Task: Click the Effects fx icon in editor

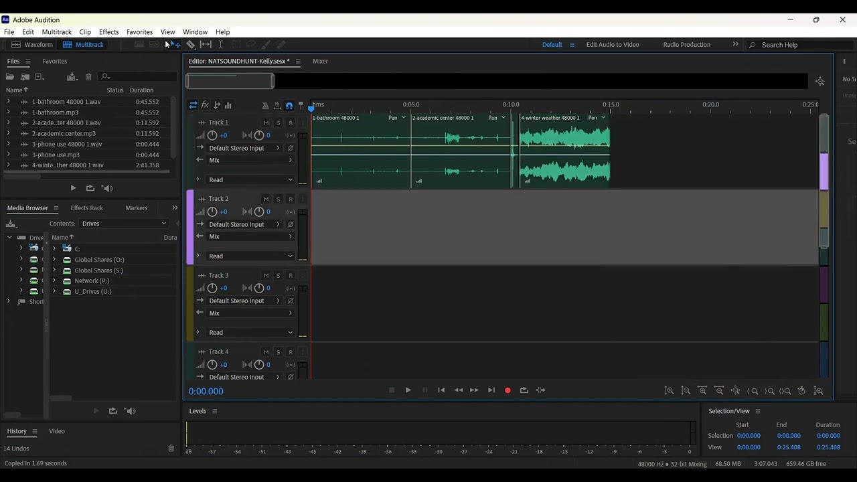Action: 205,105
